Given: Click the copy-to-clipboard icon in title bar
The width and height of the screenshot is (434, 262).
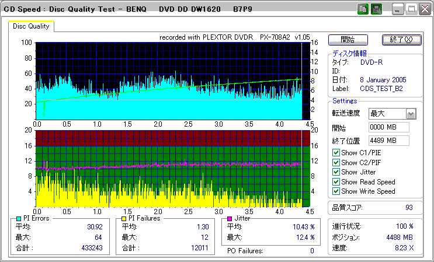Looking at the screenshot, I should [x=363, y=9].
